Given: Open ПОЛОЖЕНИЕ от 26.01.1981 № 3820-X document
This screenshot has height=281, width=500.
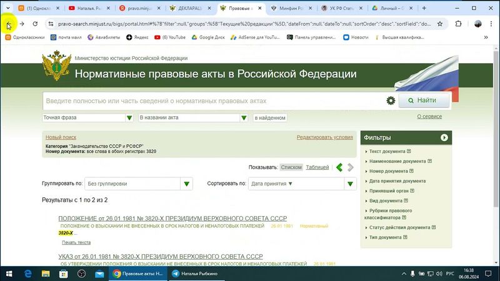Looking at the screenshot, I should tap(172, 219).
